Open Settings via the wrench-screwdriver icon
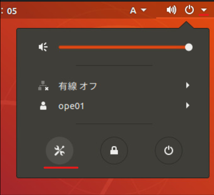Image resolution: width=214 pixels, height=195 pixels. [59, 151]
